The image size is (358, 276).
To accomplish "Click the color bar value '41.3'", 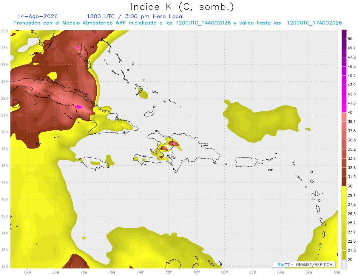I will (351, 103).
